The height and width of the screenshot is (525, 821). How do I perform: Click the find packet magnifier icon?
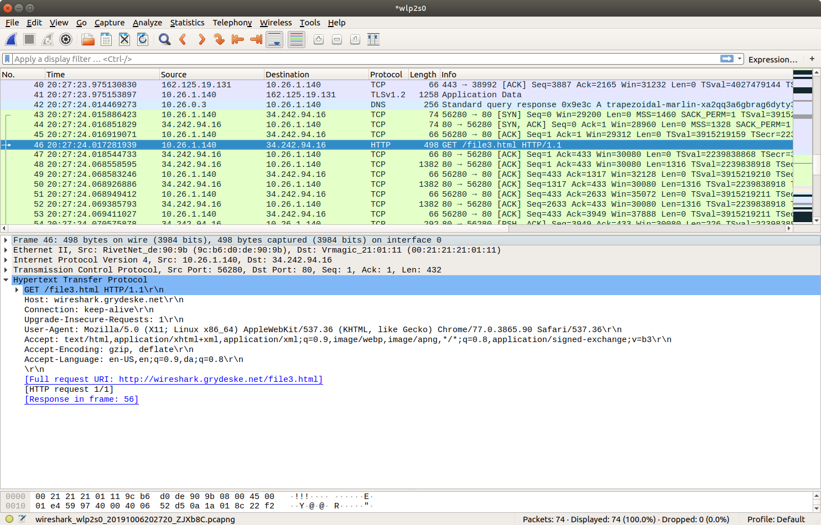pos(164,39)
